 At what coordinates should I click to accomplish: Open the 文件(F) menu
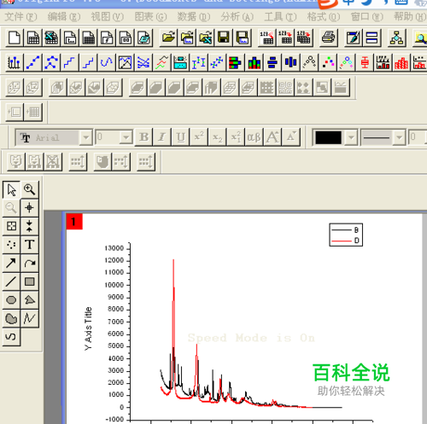[21, 17]
